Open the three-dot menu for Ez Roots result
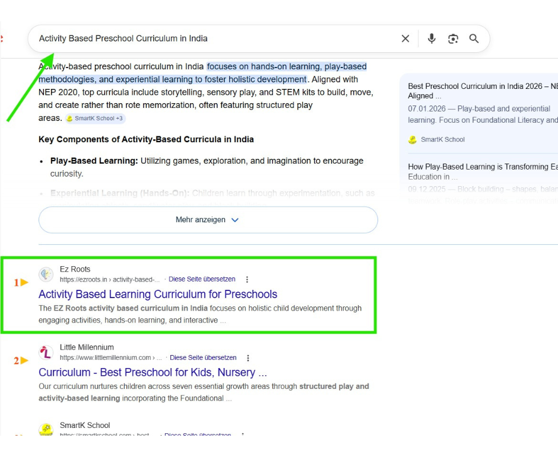 coord(247,280)
